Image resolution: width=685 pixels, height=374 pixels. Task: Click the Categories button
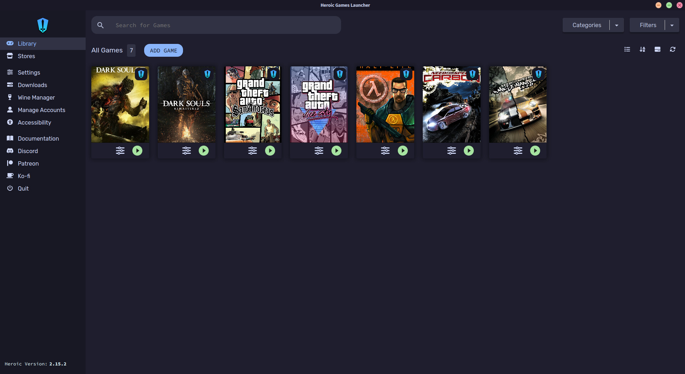[587, 25]
